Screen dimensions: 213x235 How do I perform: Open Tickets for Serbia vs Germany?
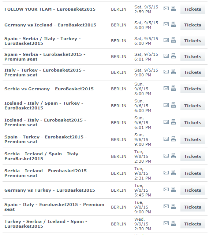[x=193, y=89]
